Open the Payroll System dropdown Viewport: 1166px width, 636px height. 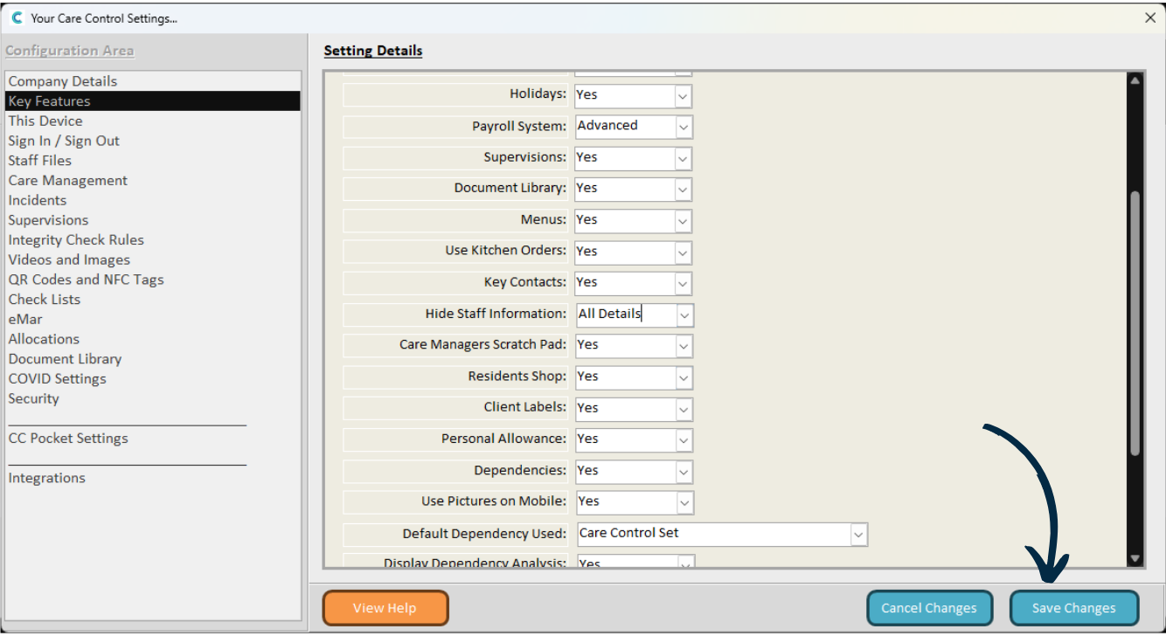pos(684,127)
